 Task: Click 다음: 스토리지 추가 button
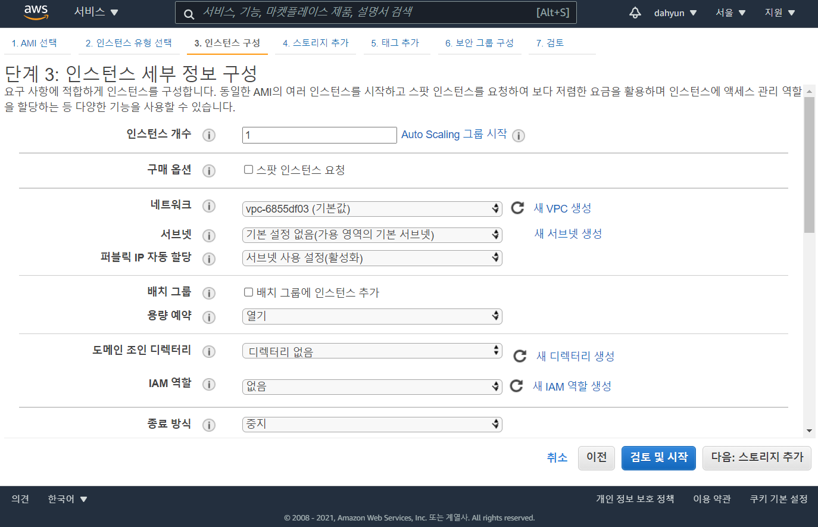[757, 457]
